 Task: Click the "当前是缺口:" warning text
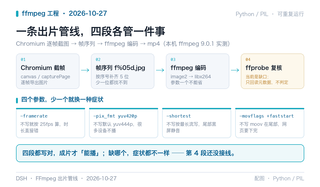tap(257, 77)
